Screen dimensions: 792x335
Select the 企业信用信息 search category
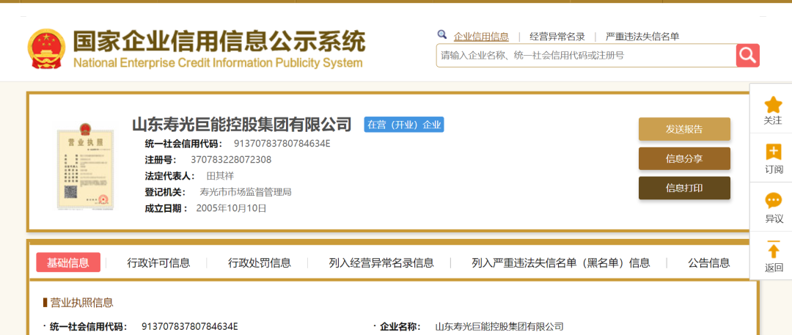(x=481, y=37)
